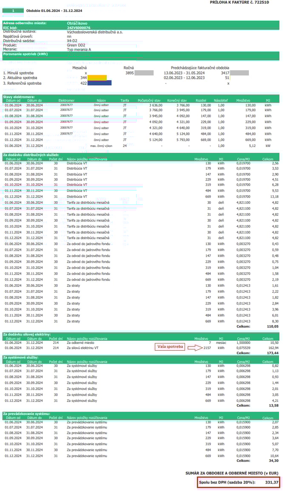285x492 pixels.
Task: Click the blue bar for reference consumption
Action: click(100, 83)
